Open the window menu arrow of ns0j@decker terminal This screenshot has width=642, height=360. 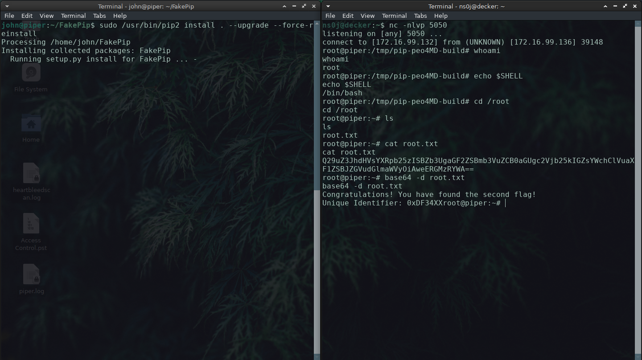click(x=327, y=6)
